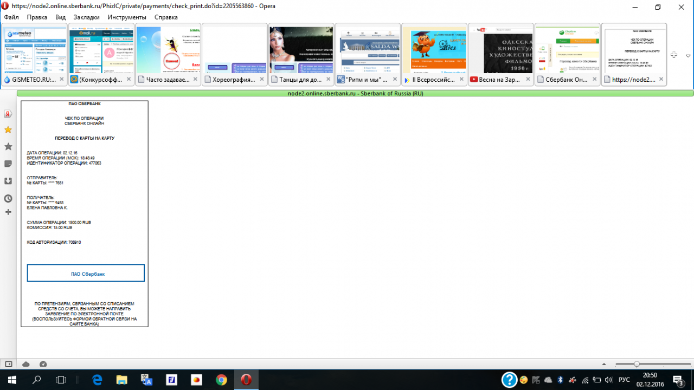Open the blue help question-mark tray icon
The width and height of the screenshot is (694, 390).
pos(509,380)
